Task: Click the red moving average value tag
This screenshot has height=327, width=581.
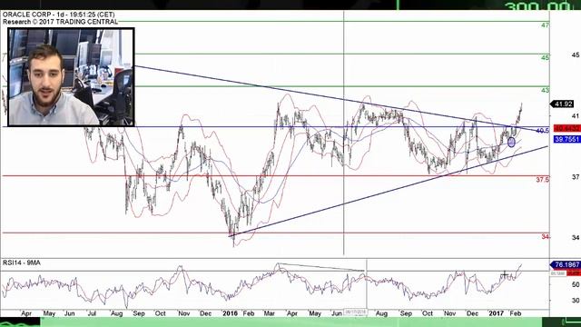Action: (566, 128)
